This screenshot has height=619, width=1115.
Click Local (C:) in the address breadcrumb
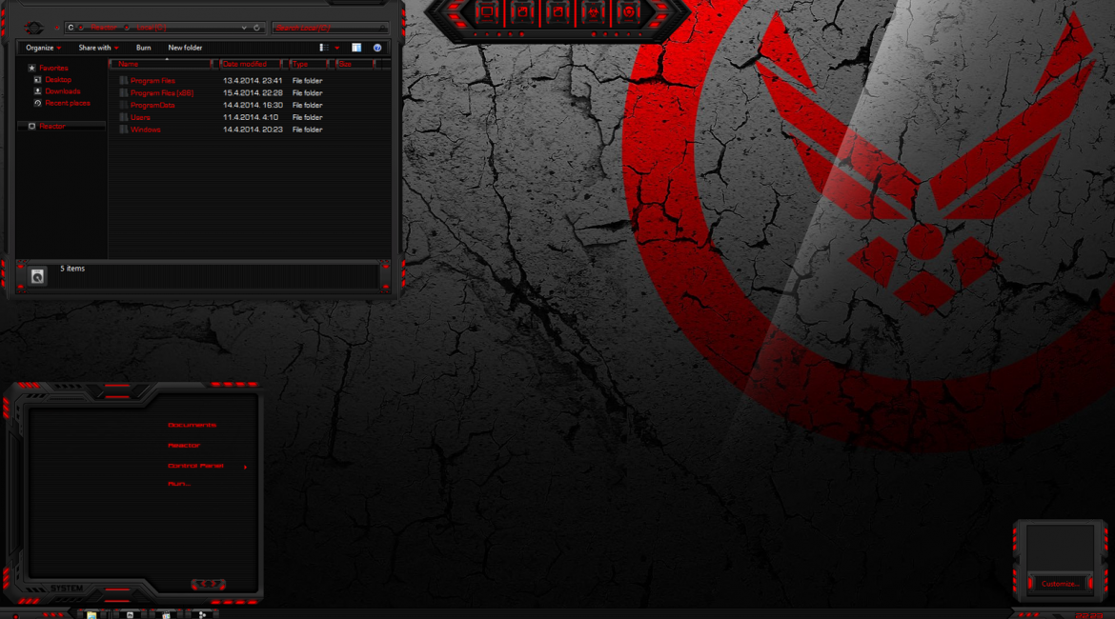[x=151, y=28]
